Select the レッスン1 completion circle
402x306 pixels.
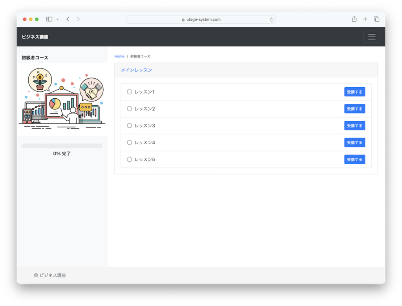pos(130,92)
